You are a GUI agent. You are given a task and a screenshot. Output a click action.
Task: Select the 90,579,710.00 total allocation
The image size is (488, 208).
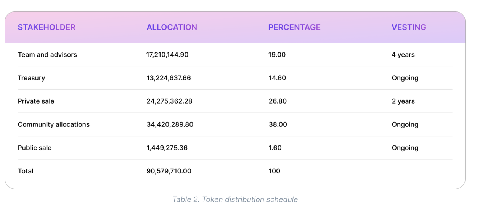click(169, 171)
